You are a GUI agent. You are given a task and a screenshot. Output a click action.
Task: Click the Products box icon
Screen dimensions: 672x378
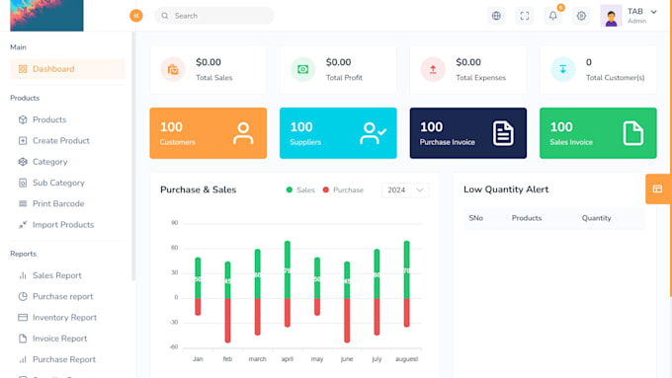pos(23,119)
